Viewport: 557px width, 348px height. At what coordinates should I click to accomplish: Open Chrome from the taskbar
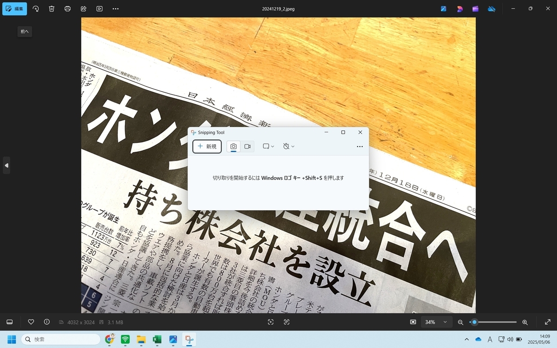tap(110, 339)
